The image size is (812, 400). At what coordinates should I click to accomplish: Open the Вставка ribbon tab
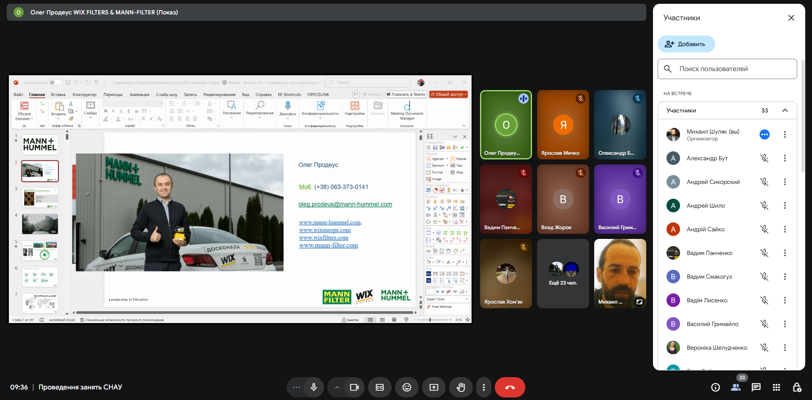point(58,95)
